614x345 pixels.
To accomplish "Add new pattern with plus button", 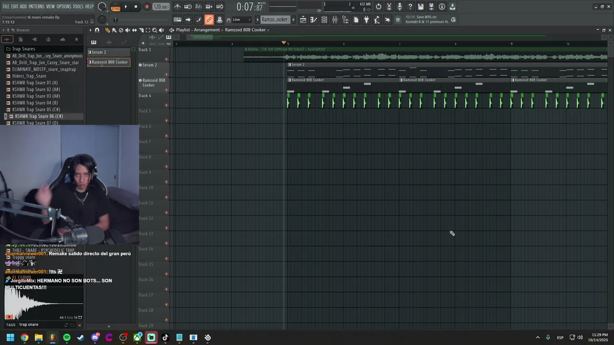I will tap(294, 20).
